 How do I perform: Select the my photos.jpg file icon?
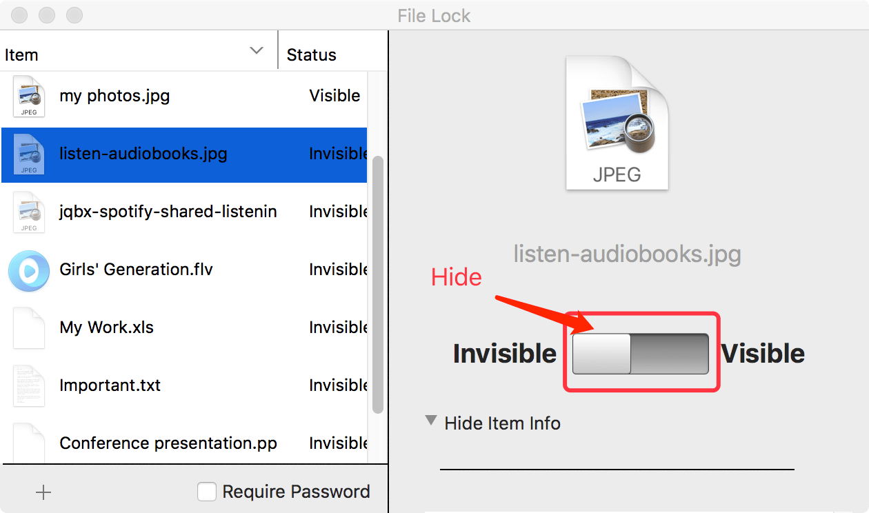(x=29, y=97)
